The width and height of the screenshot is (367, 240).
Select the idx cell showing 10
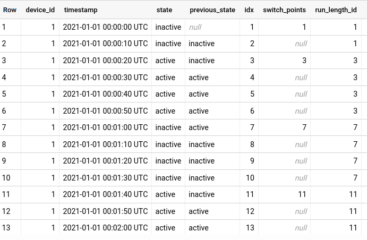250,178
